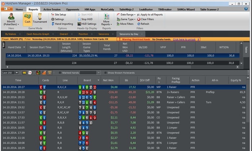Switch to Position report tab
This screenshot has width=252, height=151.
click(x=83, y=34)
